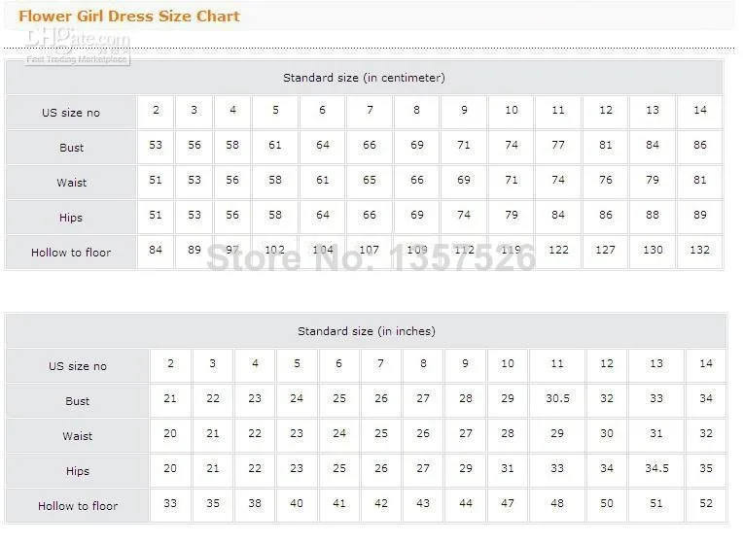Click size 2 header in inches table

(171, 363)
